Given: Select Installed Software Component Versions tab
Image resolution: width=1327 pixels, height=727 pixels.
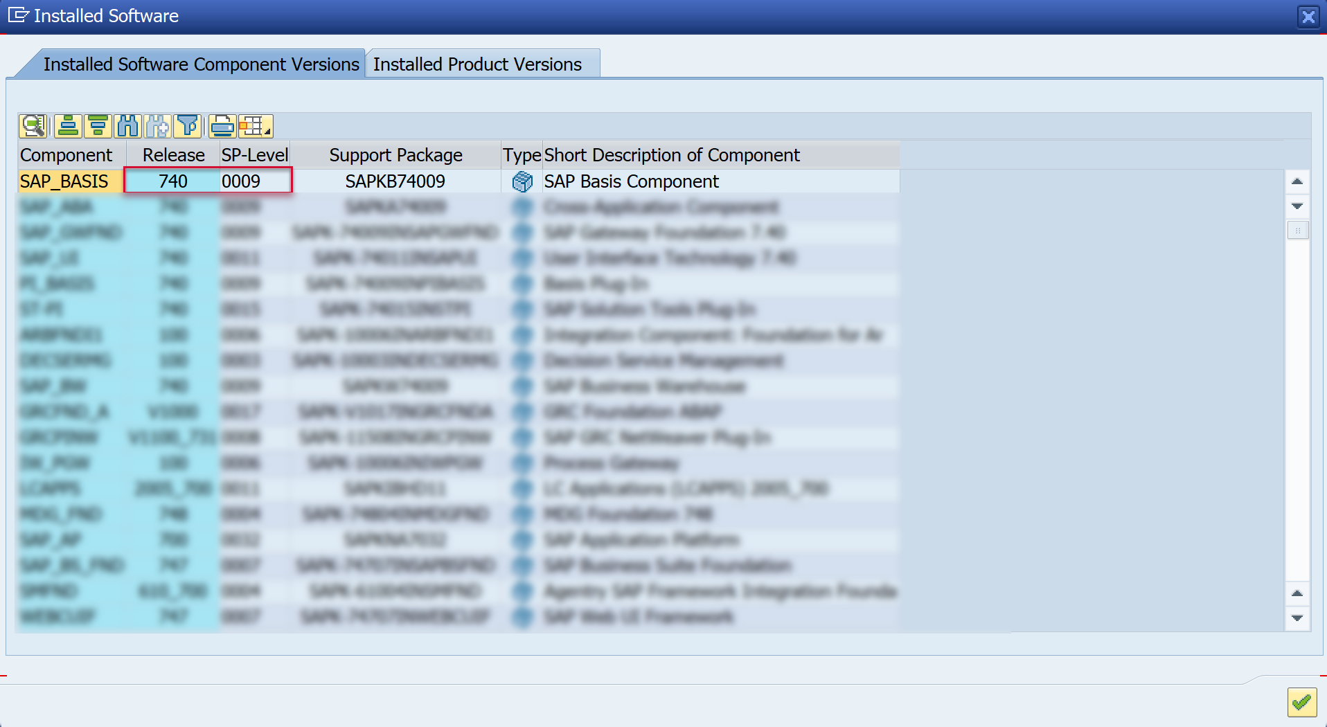Looking at the screenshot, I should [x=201, y=64].
